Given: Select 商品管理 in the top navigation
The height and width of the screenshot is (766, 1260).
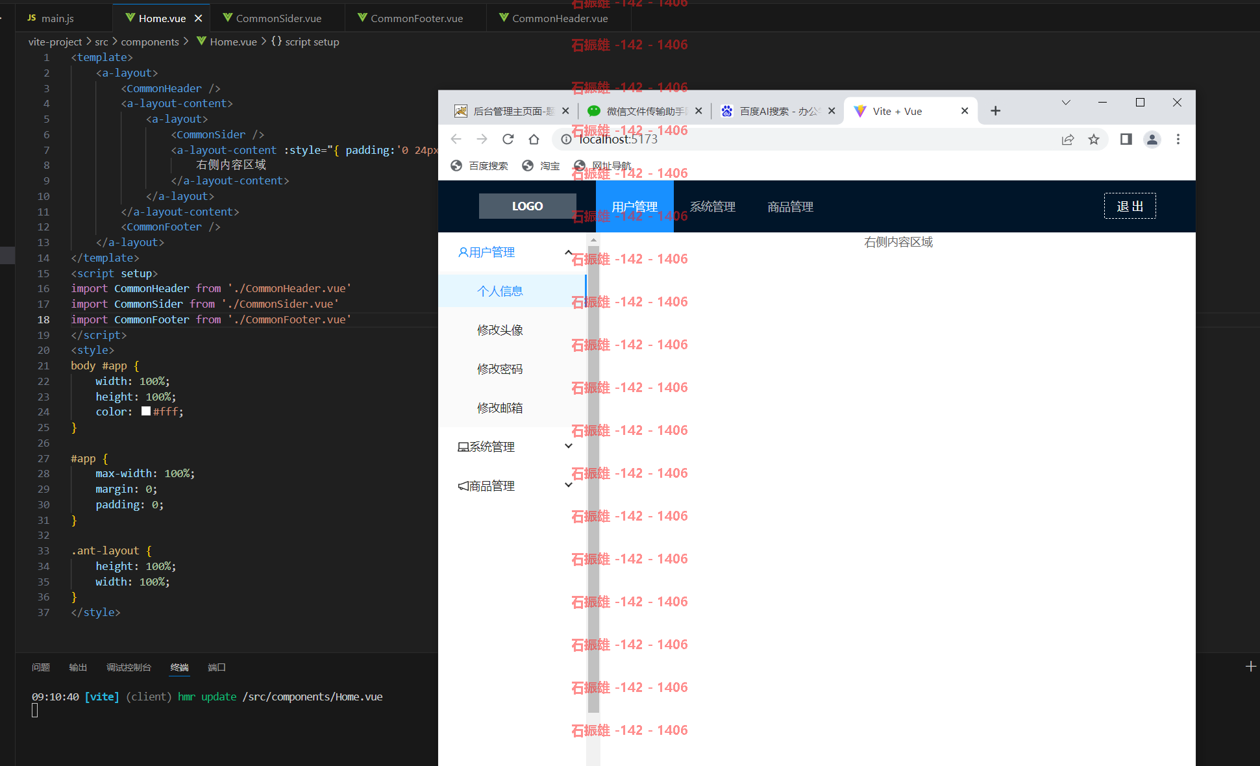Looking at the screenshot, I should coord(790,206).
